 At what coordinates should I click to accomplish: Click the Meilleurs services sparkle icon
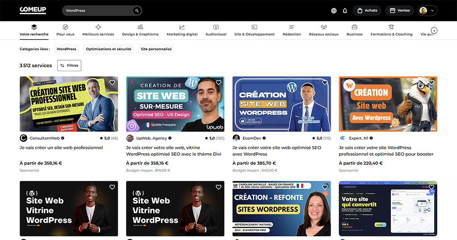[x=98, y=27]
